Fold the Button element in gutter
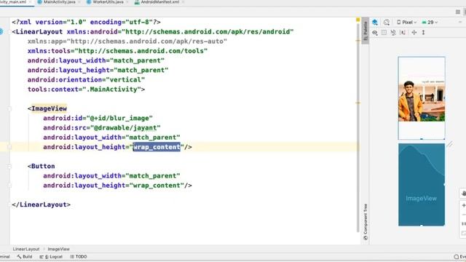Screen dimensions: 466x262 (x=9, y=167)
